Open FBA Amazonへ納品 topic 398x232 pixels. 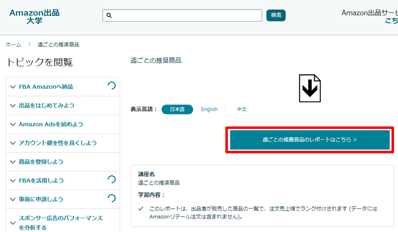(x=46, y=87)
